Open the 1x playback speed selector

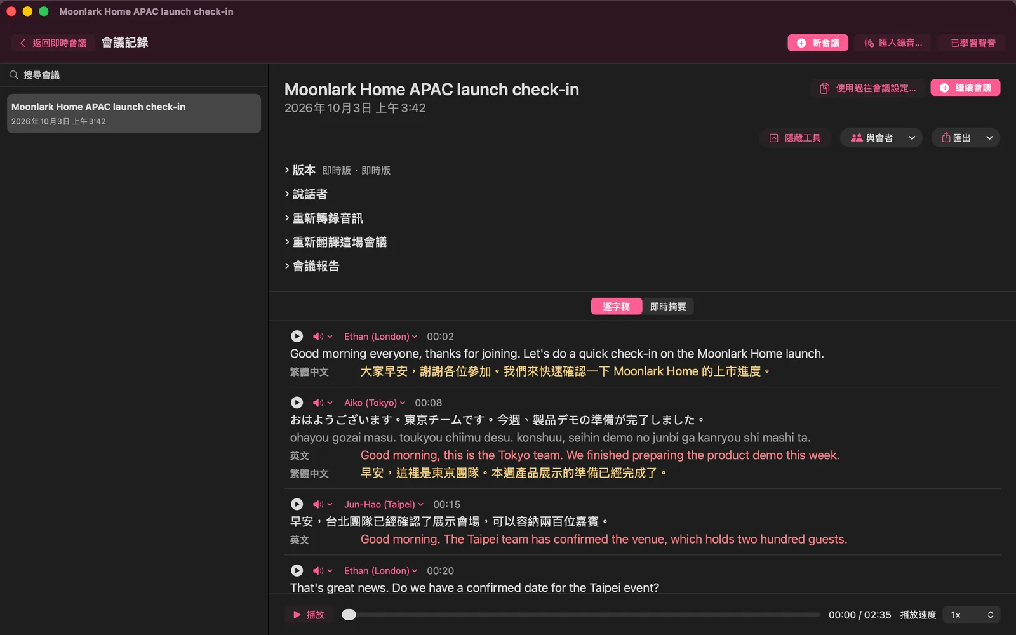[x=972, y=615]
